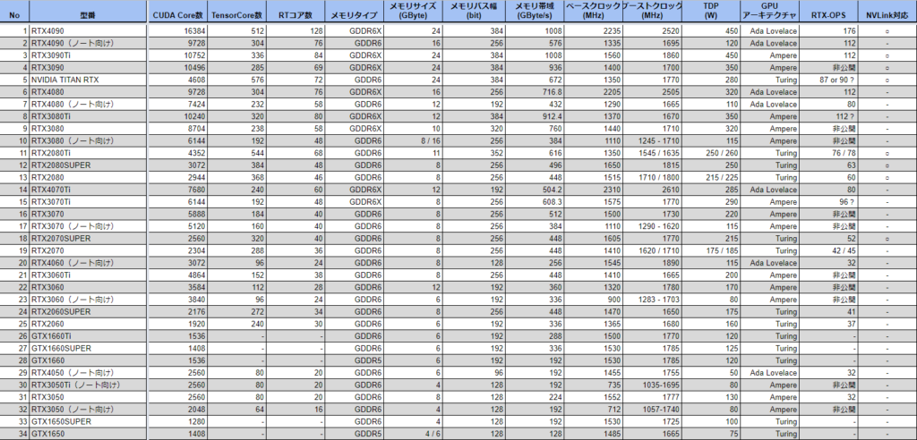
Task: Select CUDA core value 8704
Action: tap(178, 129)
